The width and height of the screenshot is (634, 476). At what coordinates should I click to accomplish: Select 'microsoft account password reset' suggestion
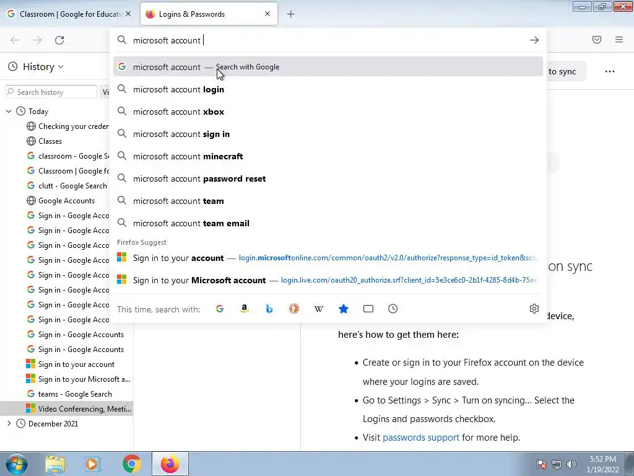pyautogui.click(x=328, y=178)
